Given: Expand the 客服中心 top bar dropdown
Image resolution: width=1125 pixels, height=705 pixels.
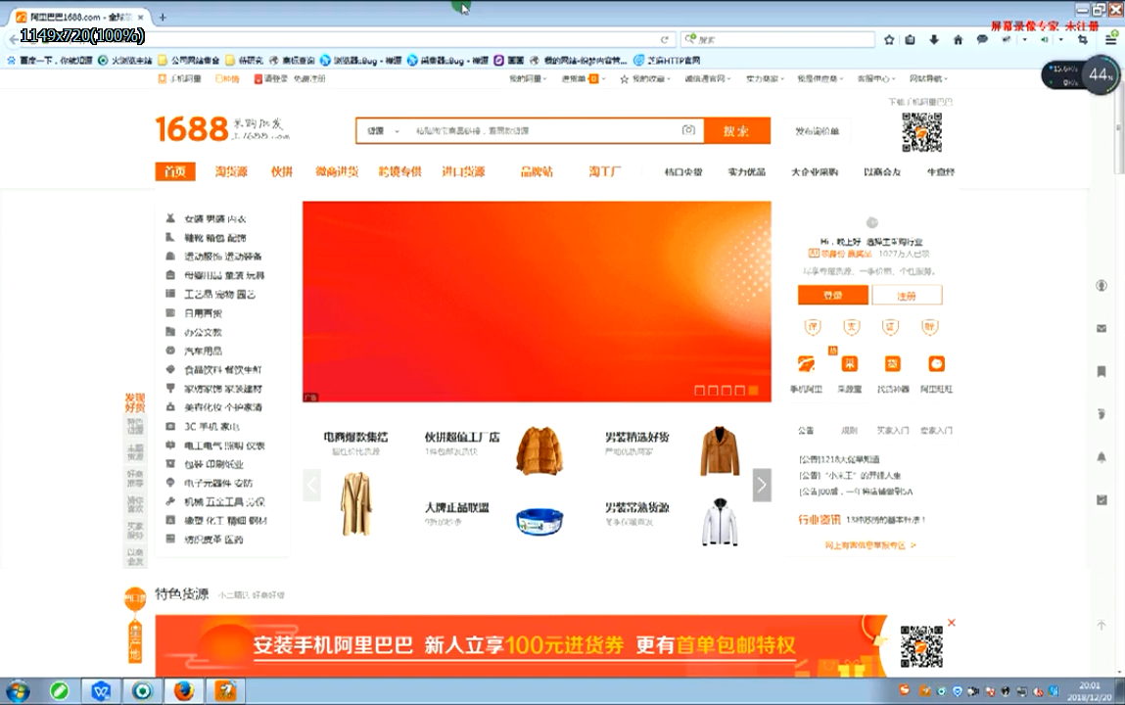Looking at the screenshot, I should [876, 79].
